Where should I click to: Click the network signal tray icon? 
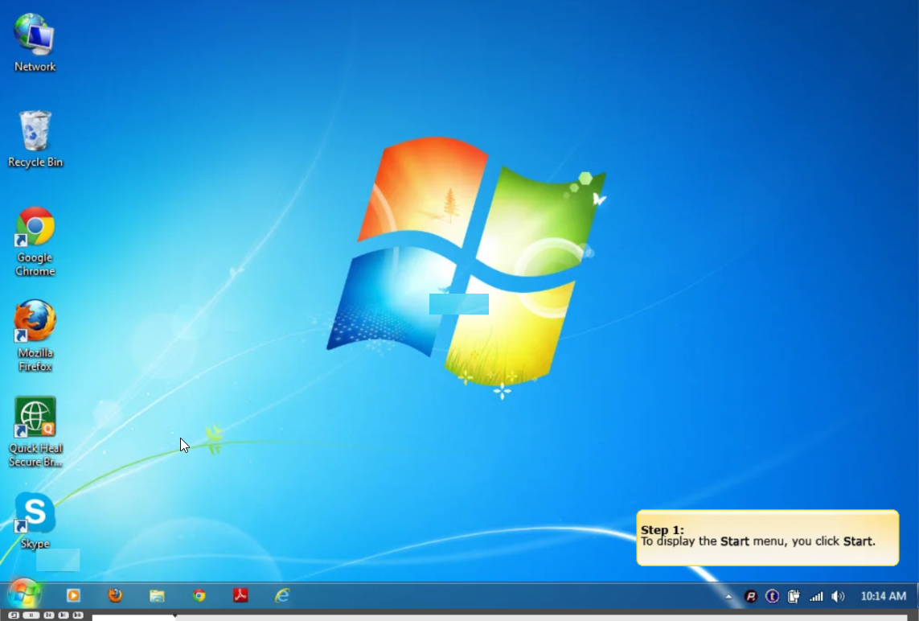(816, 597)
